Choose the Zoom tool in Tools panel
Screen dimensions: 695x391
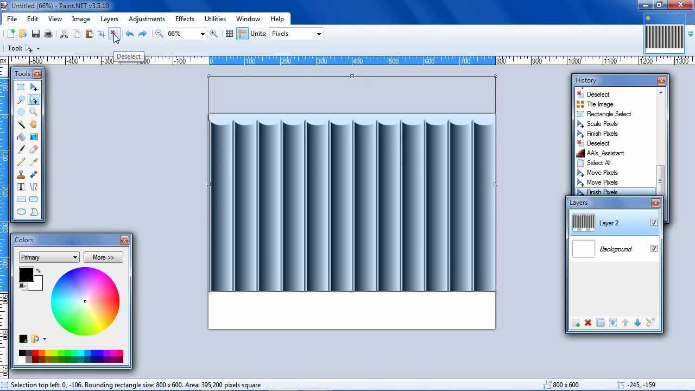(34, 112)
